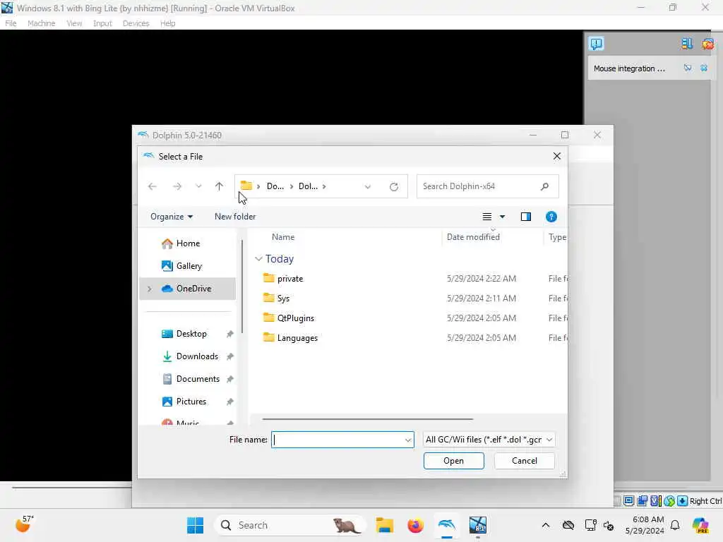
Task: Dismiss the Mouse integration notification
Action: tap(704, 68)
